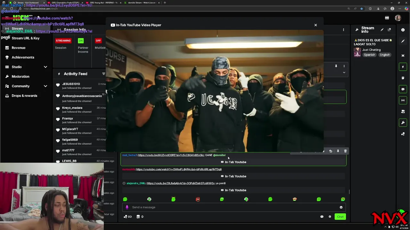Switch to Young Avii INFIERNO browser tab
The width and height of the screenshot is (410, 230).
coord(104,3)
